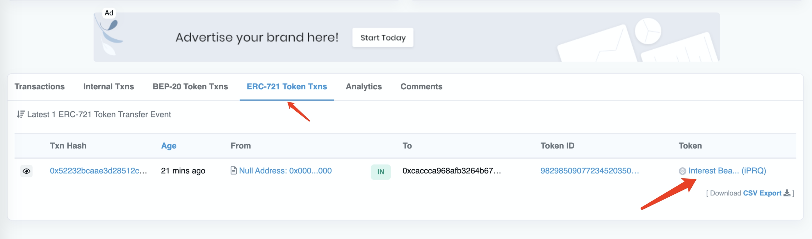The height and width of the screenshot is (239, 812).
Task: Toggle the Age column header format
Action: pyautogui.click(x=169, y=146)
